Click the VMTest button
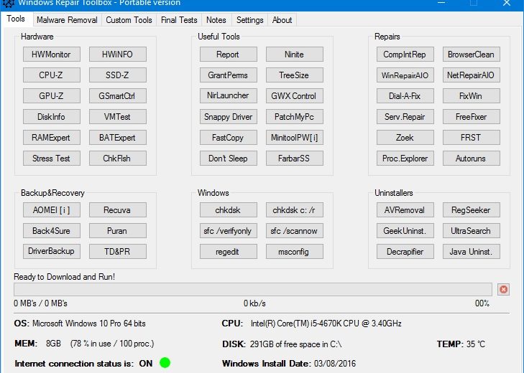Image resolution: width=524 pixels, height=373 pixels. coord(118,117)
